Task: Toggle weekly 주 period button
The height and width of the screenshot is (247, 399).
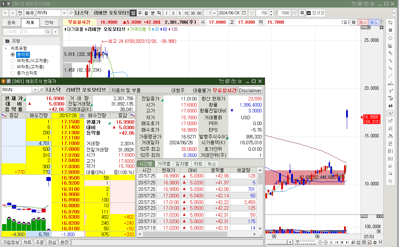Action: pyautogui.click(x=140, y=13)
